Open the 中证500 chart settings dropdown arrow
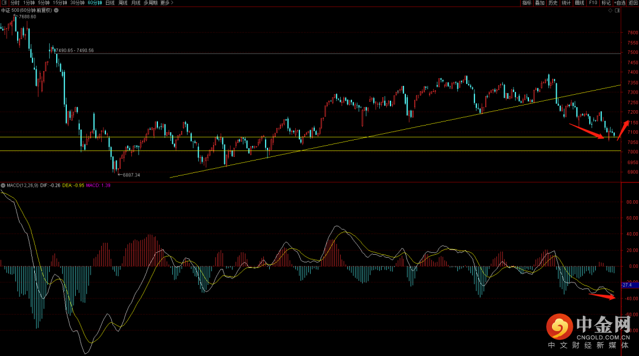The height and width of the screenshot is (356, 639). click(x=56, y=10)
